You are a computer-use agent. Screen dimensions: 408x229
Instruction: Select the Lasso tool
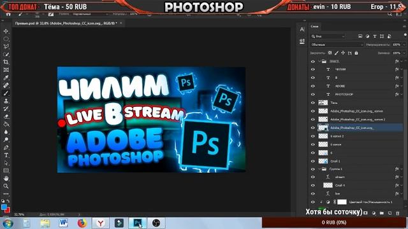pyautogui.click(x=6, y=46)
